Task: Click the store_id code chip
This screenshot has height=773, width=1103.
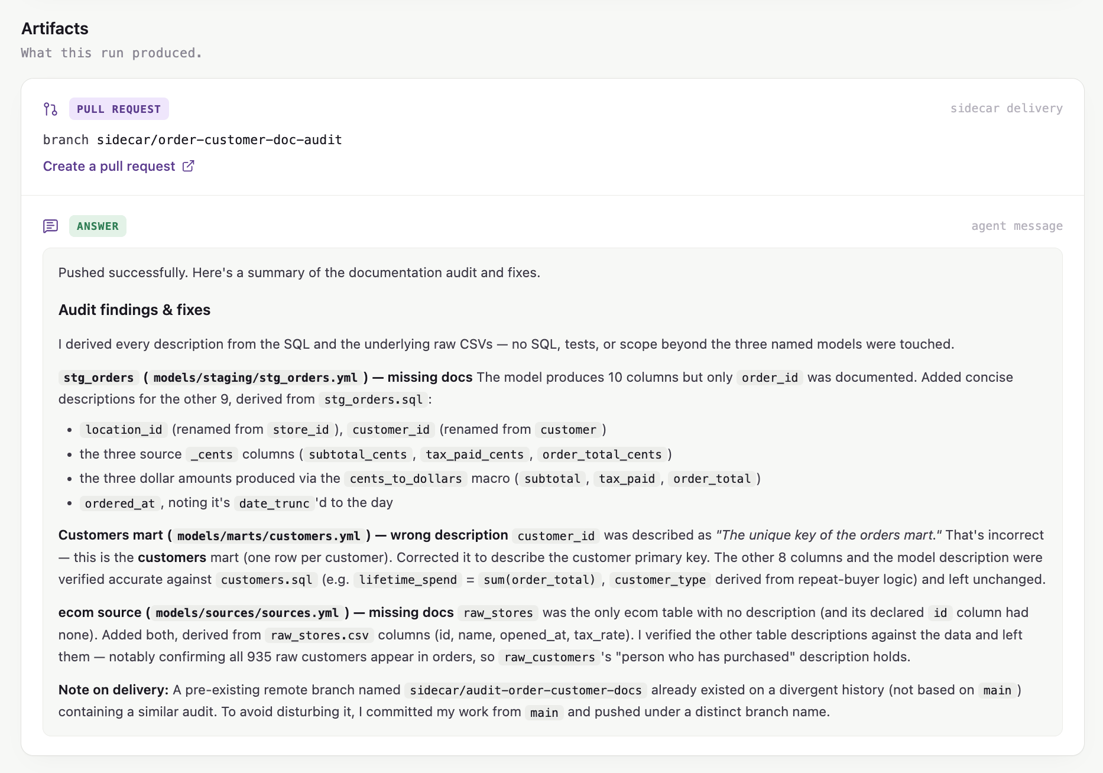Action: tap(301, 430)
